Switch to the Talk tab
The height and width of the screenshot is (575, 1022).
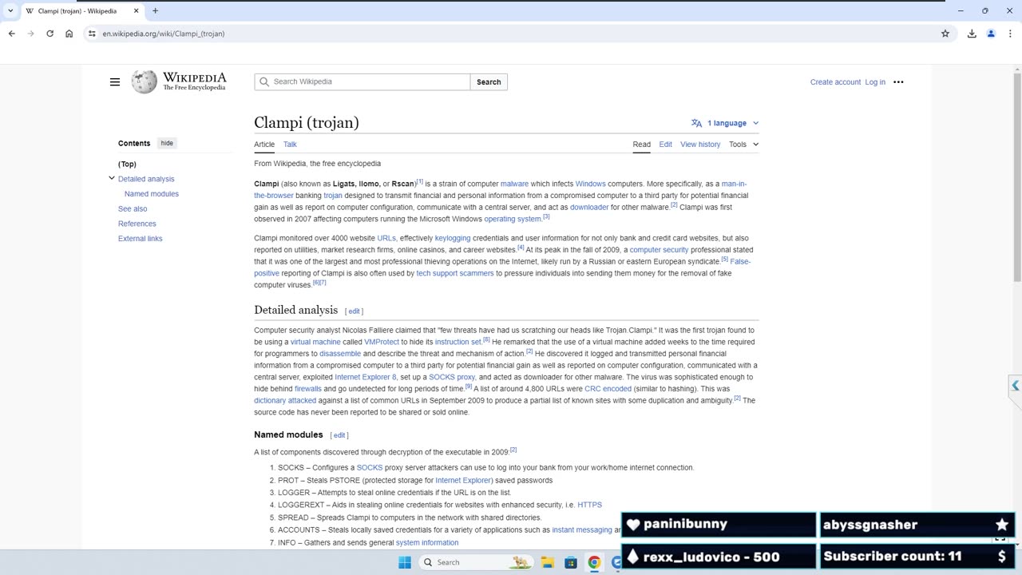pyautogui.click(x=290, y=145)
